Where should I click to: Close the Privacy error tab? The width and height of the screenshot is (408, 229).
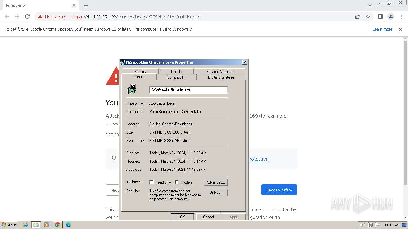coord(74,5)
